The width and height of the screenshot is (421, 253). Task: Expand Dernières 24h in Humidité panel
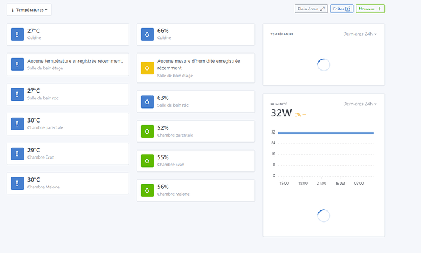(x=360, y=104)
